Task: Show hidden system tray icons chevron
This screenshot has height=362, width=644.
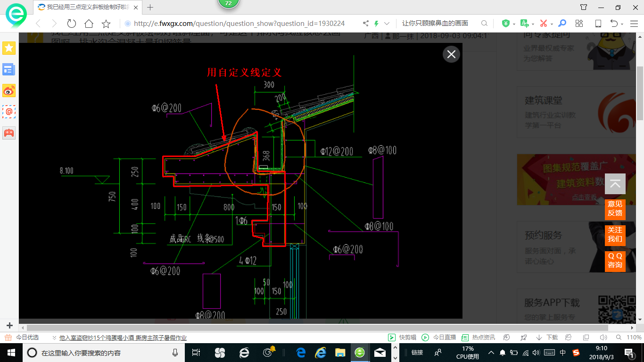Action: (x=491, y=353)
